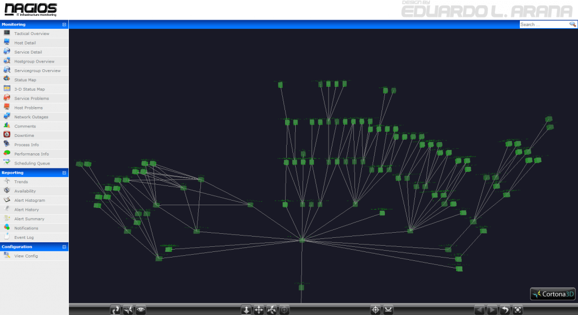Click the Cortona3D logo badge

click(x=553, y=294)
